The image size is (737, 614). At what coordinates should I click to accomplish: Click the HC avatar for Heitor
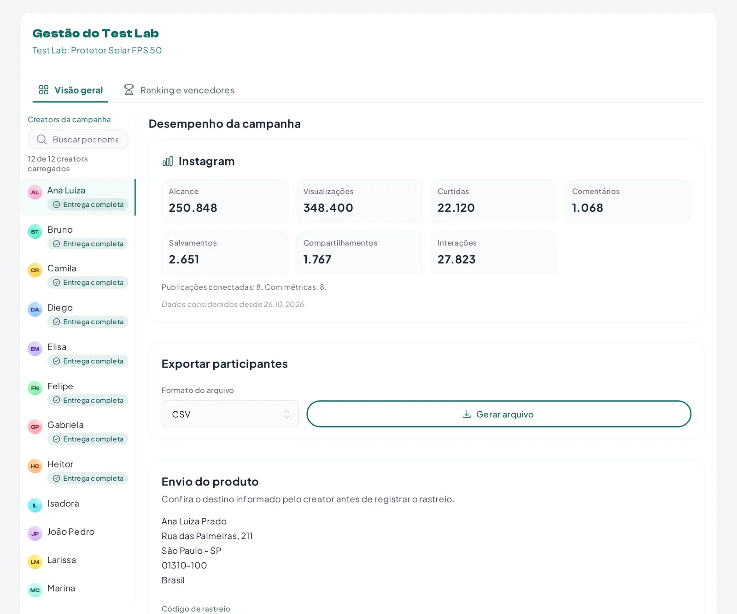coord(35,466)
